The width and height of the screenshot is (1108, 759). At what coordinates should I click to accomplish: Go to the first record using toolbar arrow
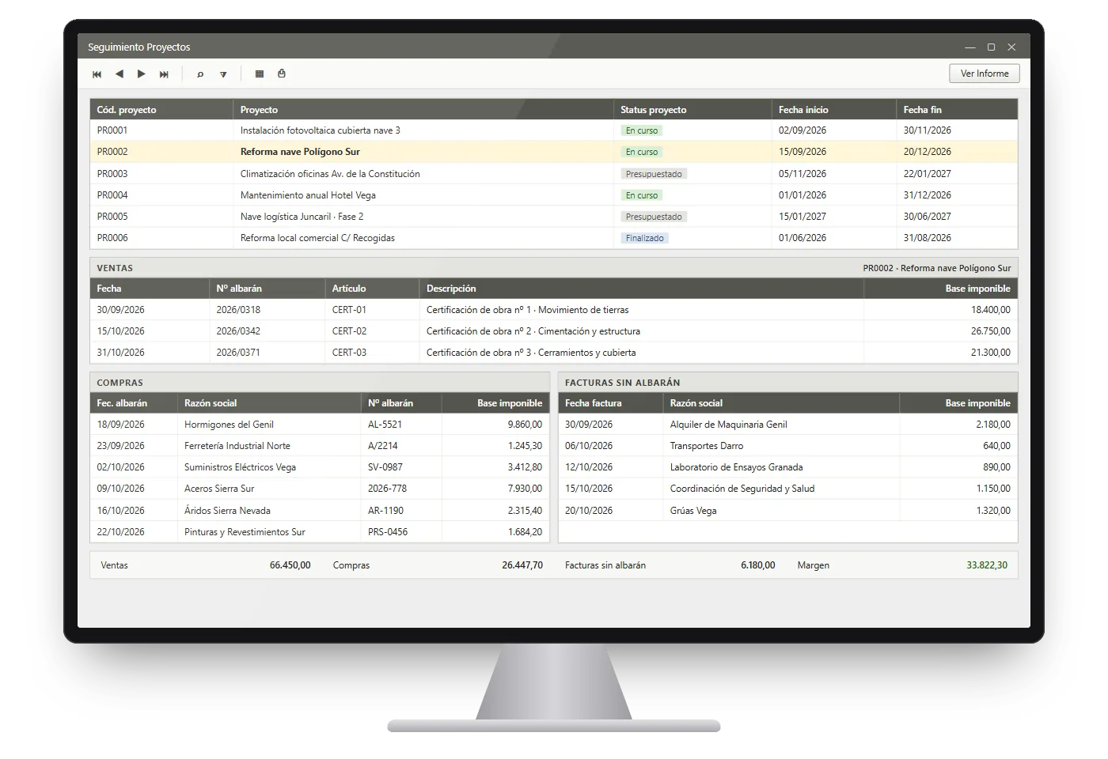(97, 74)
